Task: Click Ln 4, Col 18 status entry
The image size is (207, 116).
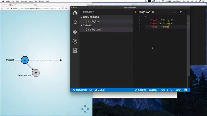Action: pyautogui.click(x=140, y=90)
